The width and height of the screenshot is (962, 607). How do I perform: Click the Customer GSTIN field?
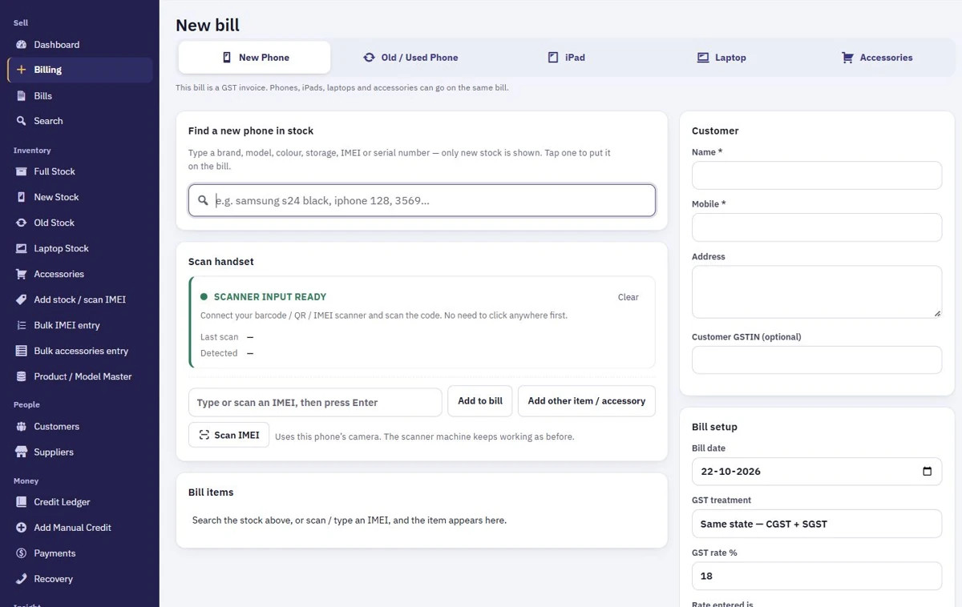click(x=817, y=360)
